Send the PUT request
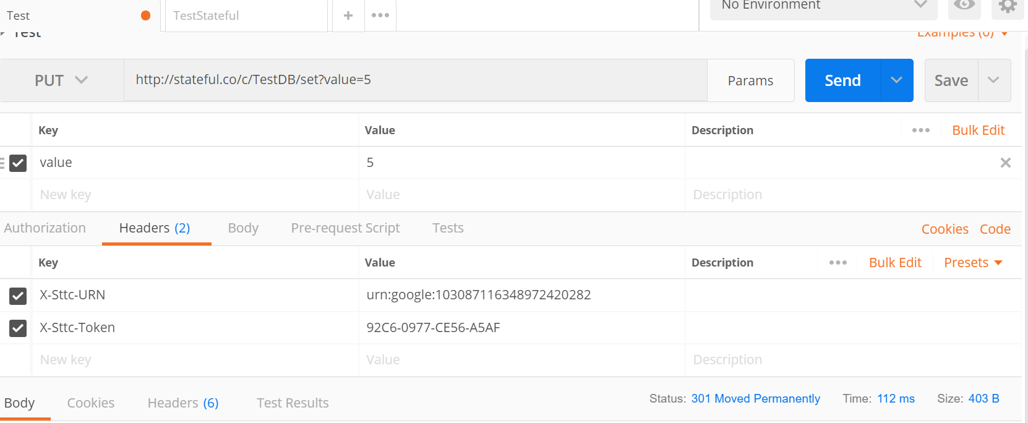Screen dimensions: 1028x423 click(x=842, y=80)
